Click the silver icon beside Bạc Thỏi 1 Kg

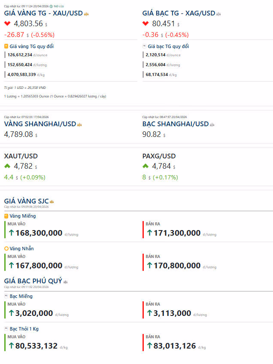click(6, 329)
